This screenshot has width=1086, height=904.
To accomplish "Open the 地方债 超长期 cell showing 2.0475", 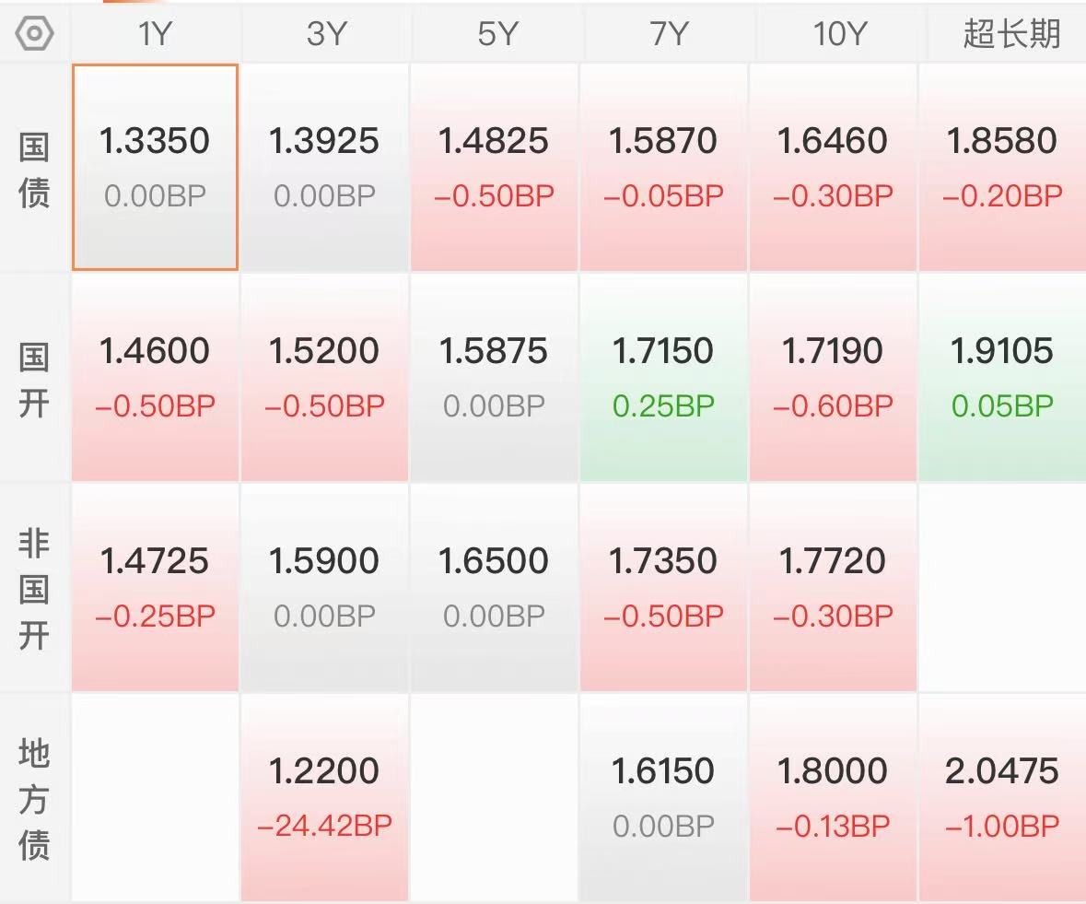I will [1003, 796].
